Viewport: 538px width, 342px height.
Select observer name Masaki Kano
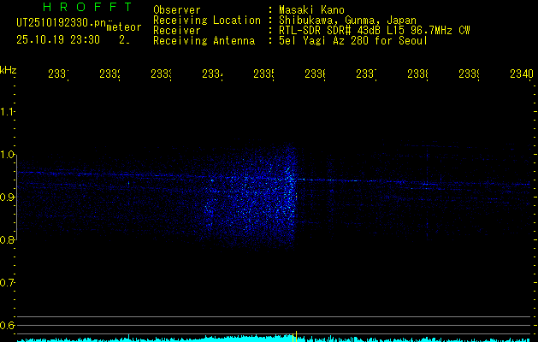coord(311,10)
